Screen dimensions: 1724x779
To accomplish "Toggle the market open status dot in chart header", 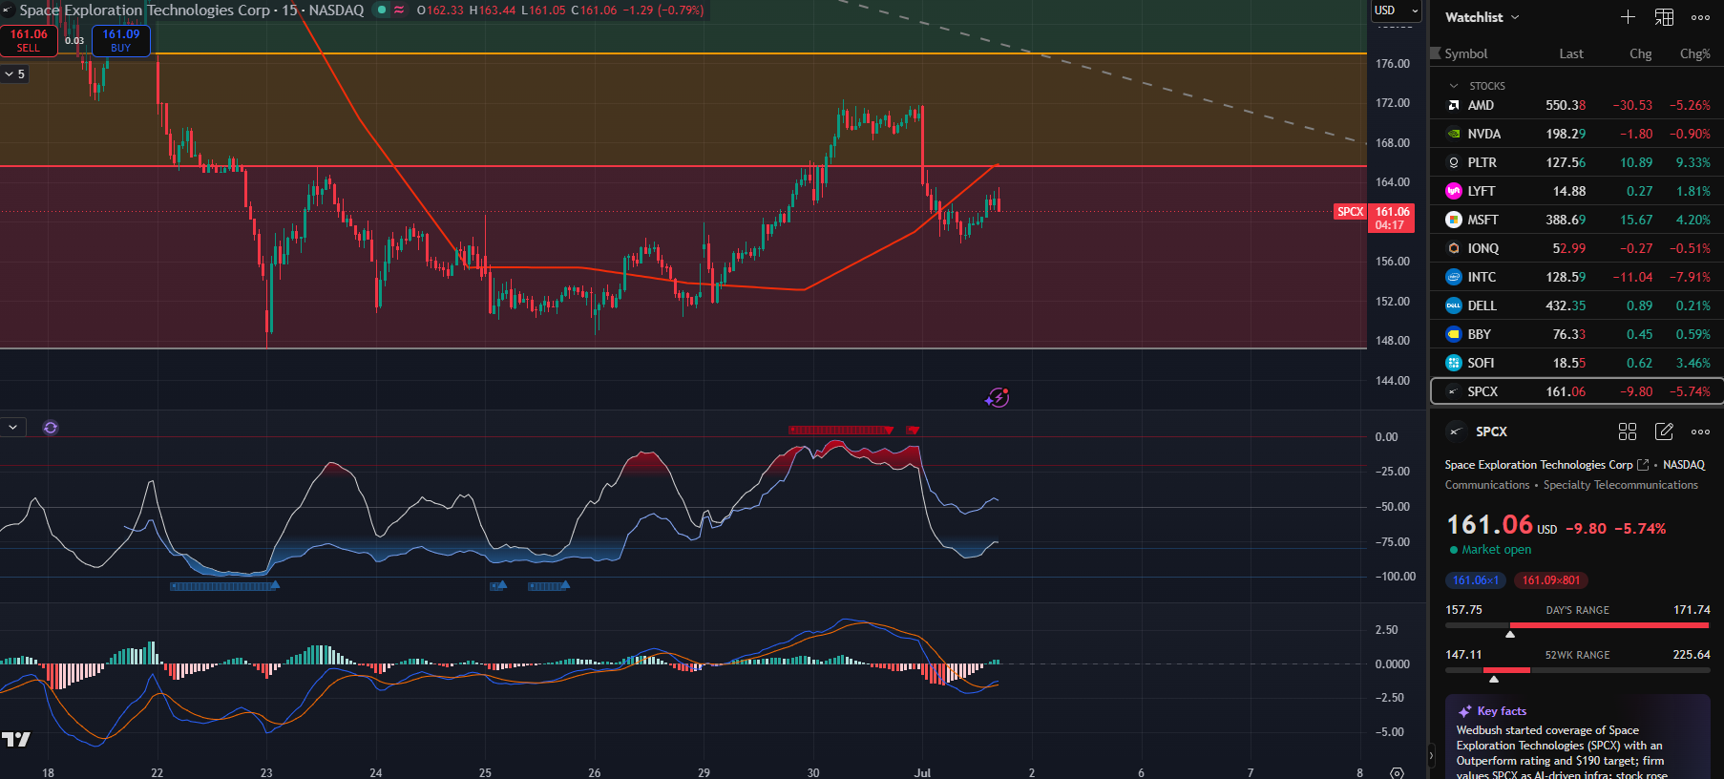I will 382,11.
